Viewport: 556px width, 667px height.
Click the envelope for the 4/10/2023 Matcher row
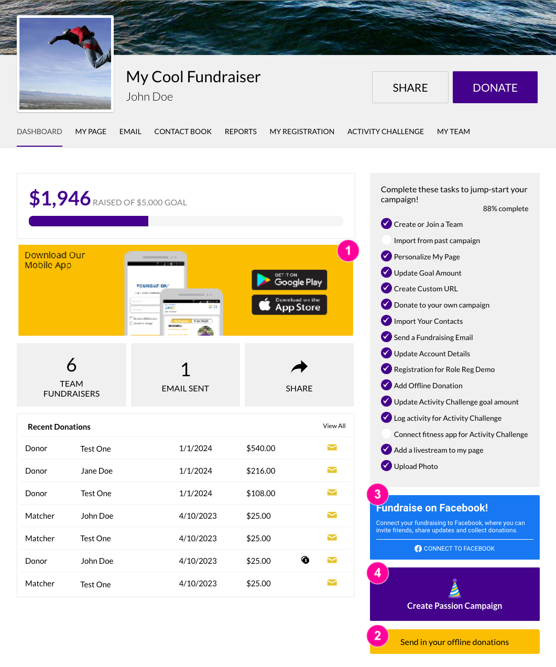(332, 515)
